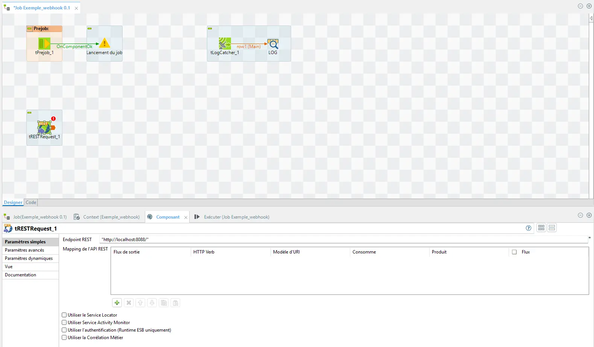Viewport: 594px width, 347px height.
Task: Select the tRESTRequest_1 component on canvas
Action: [44, 128]
